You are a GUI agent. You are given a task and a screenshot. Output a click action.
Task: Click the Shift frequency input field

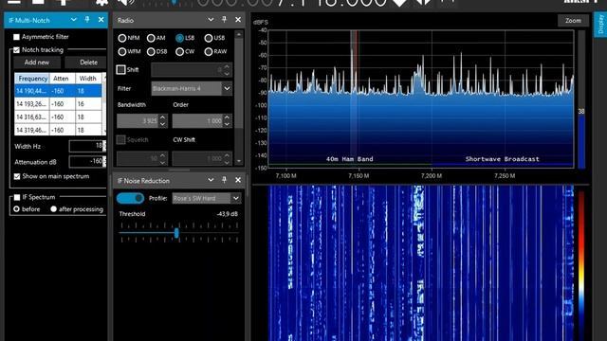tap(188, 69)
